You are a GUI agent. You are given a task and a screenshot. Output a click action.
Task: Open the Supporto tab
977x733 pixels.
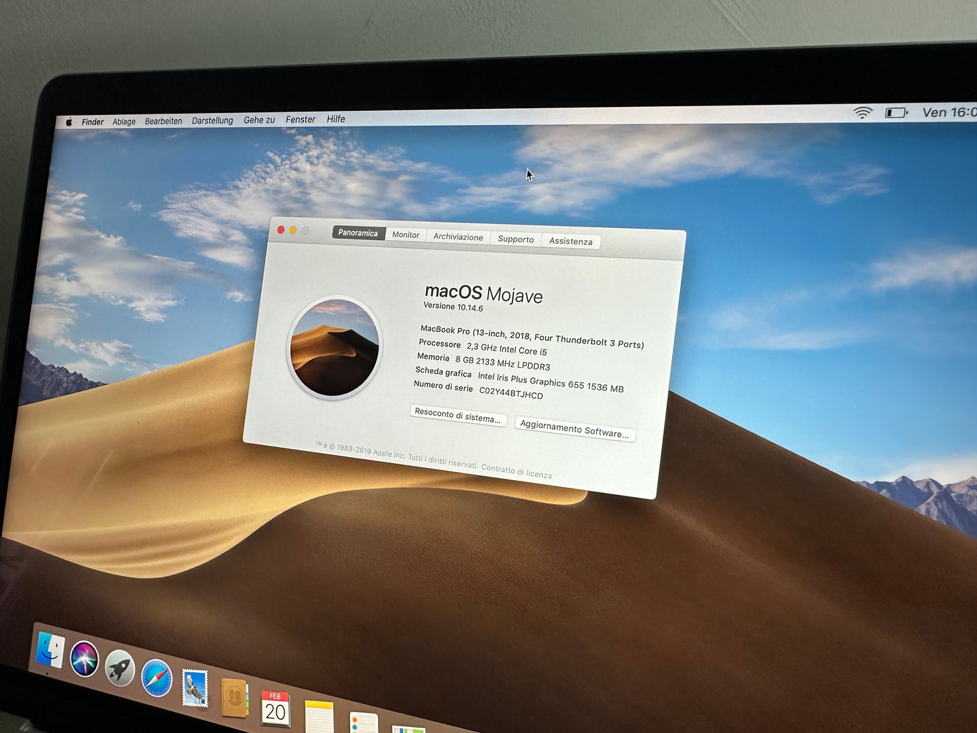pyautogui.click(x=515, y=239)
